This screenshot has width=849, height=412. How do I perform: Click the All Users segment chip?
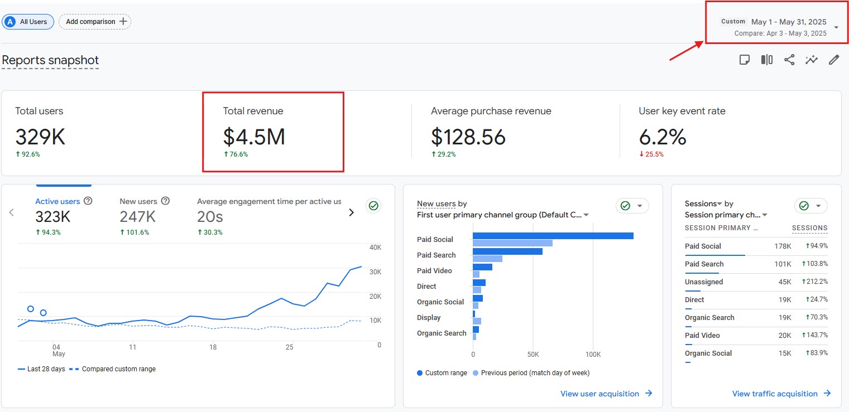[x=28, y=22]
